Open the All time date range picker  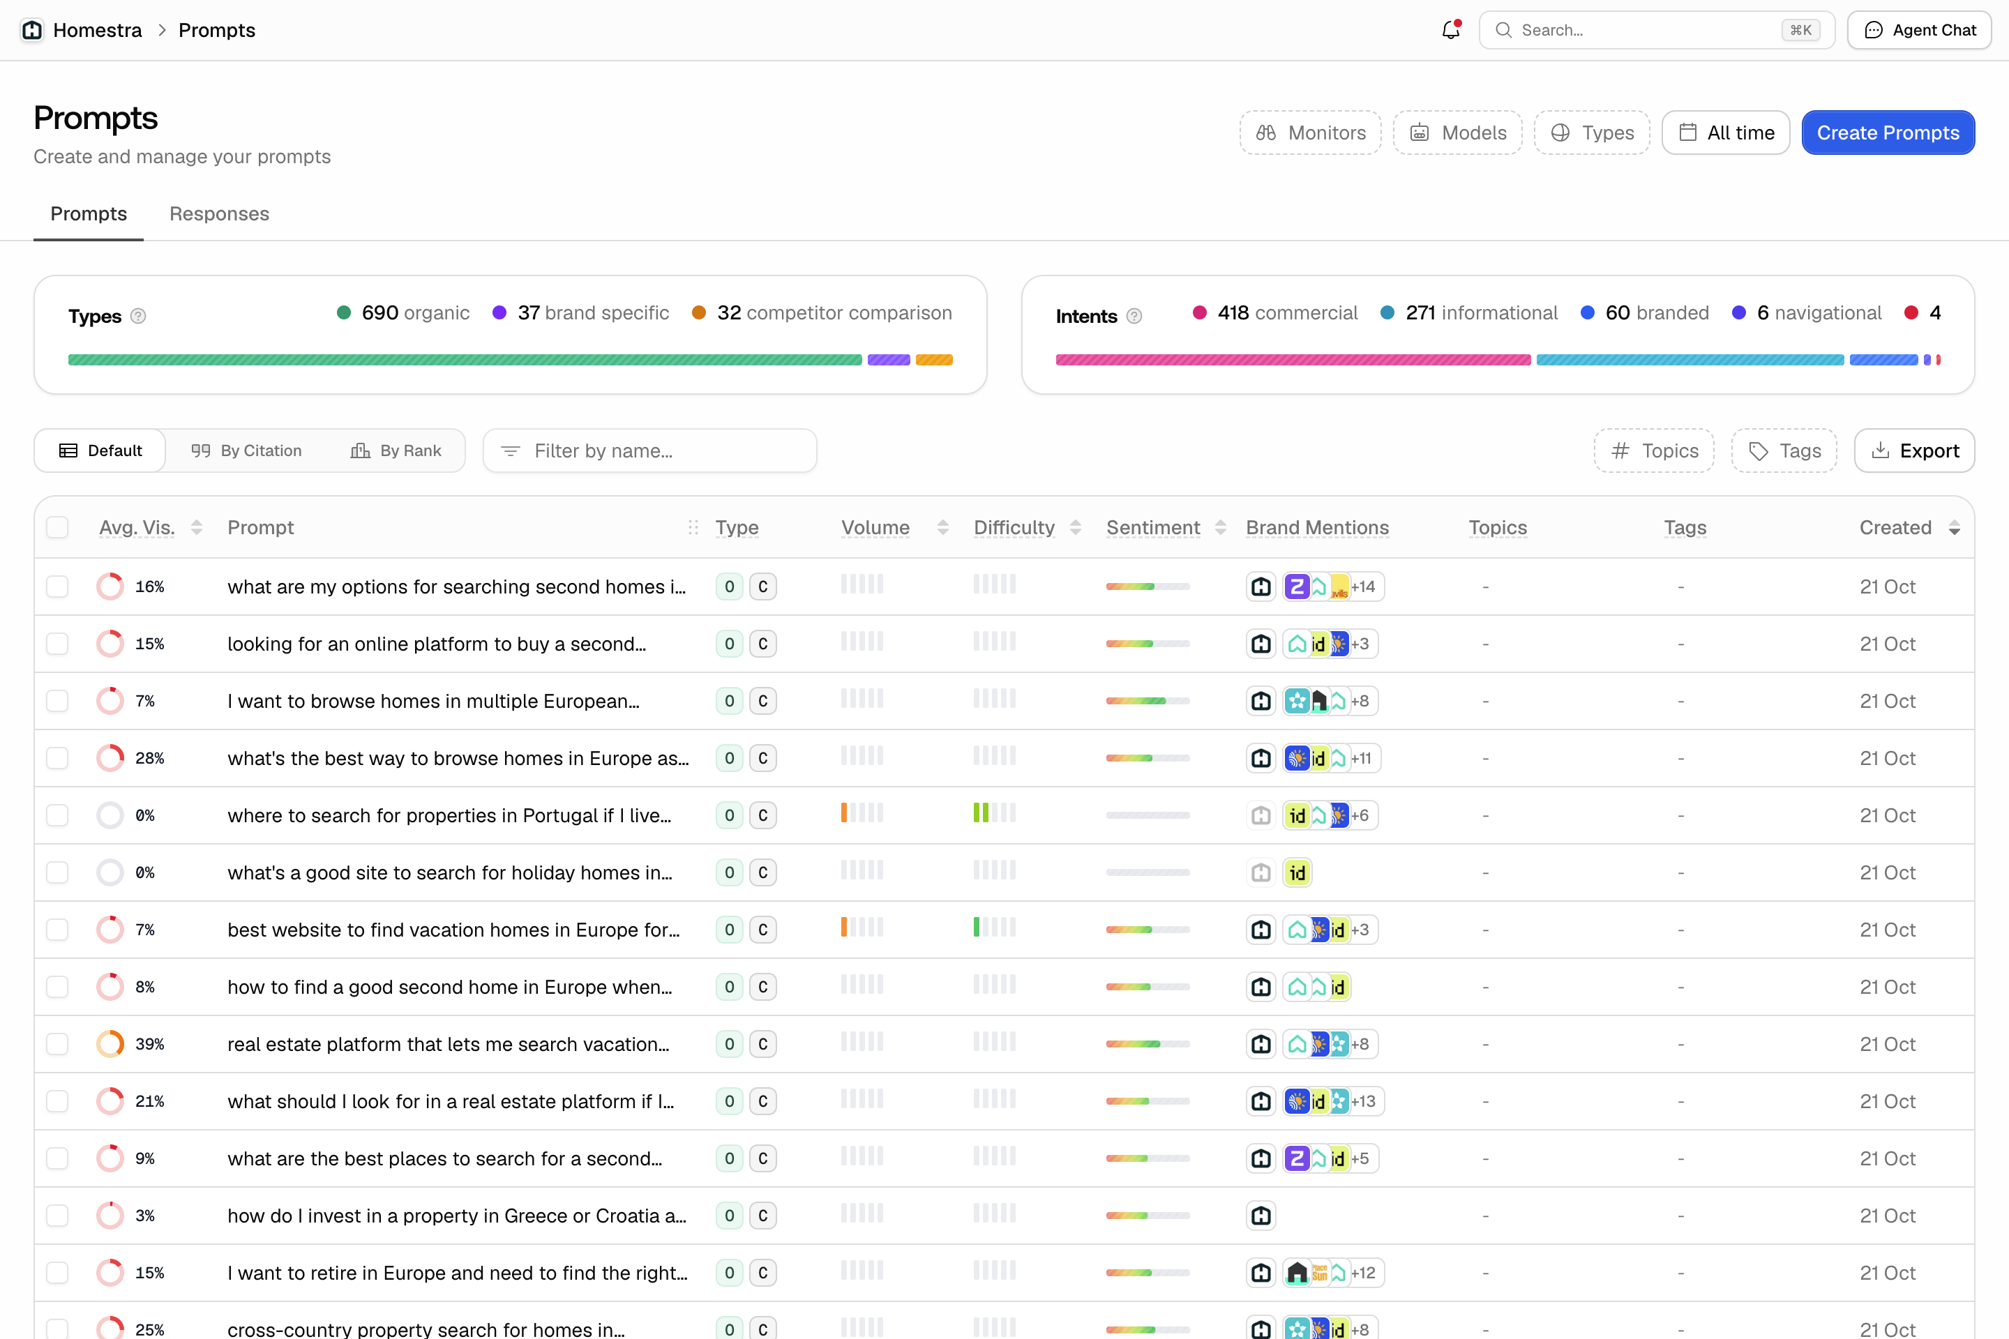1725,133
